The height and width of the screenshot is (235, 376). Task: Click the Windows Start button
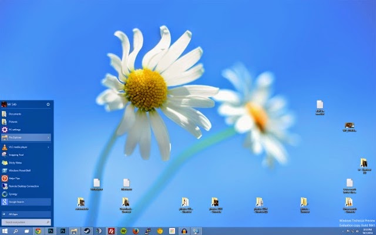5,231
